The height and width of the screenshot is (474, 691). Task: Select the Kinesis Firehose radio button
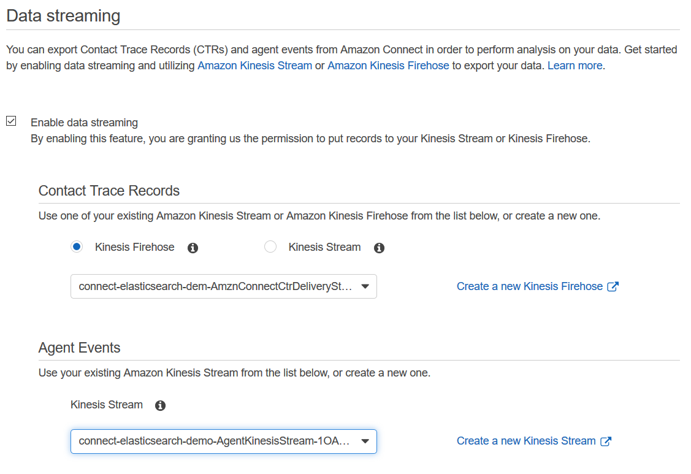[77, 247]
